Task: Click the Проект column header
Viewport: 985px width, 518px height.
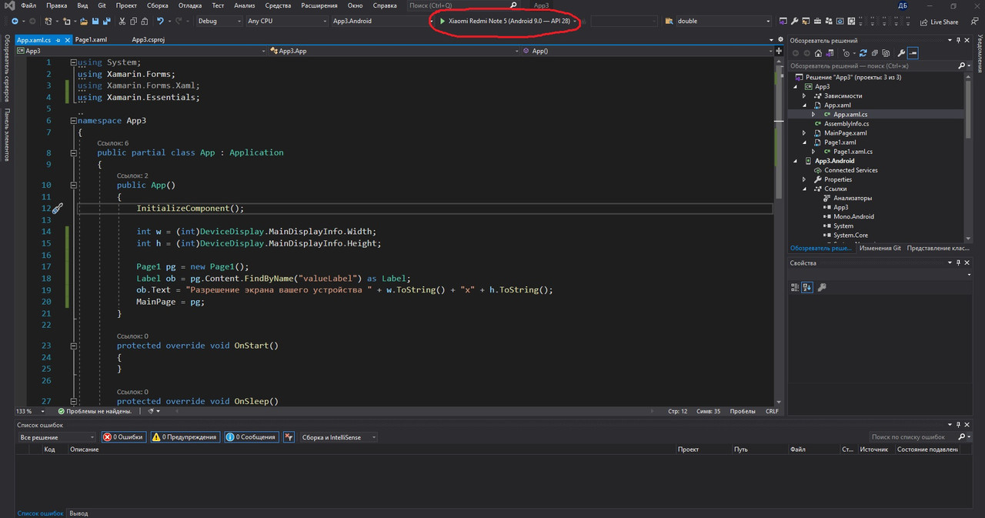Action: 688,449
